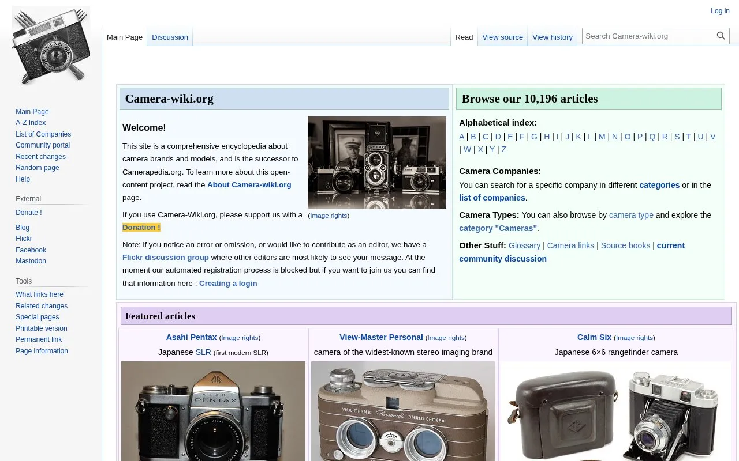Open alphabetical index letter Z

[503, 149]
